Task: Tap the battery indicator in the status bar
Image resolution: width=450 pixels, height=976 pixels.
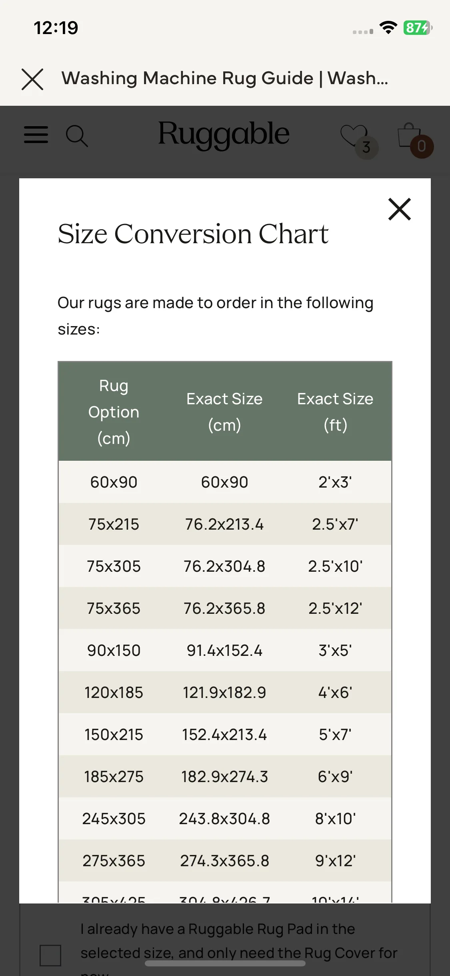Action: click(x=418, y=28)
